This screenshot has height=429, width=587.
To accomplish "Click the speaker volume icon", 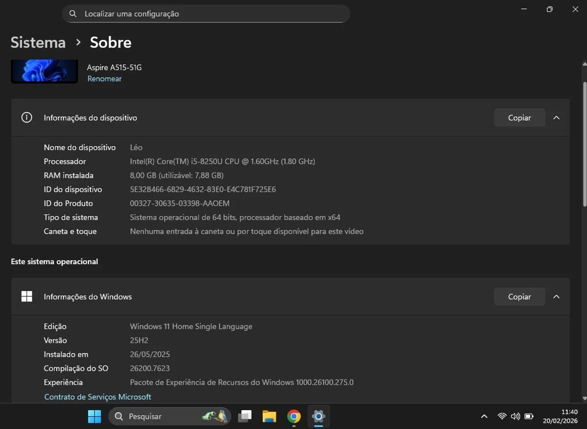I will coord(515,416).
